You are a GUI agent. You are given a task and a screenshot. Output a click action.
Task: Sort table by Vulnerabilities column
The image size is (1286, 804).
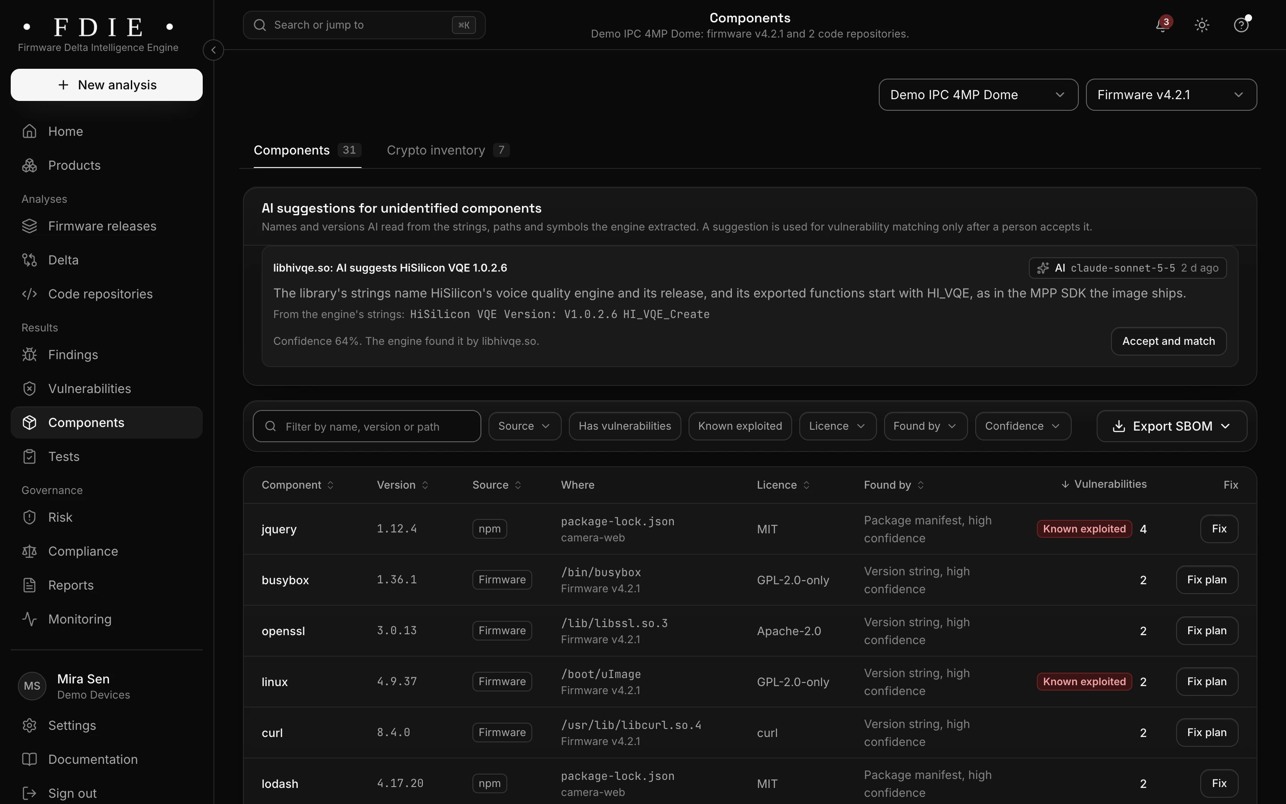1104,485
